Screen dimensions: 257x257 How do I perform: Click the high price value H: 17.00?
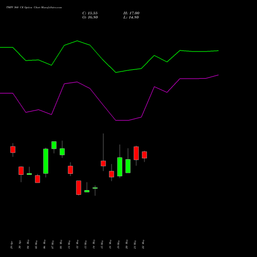(132, 13)
